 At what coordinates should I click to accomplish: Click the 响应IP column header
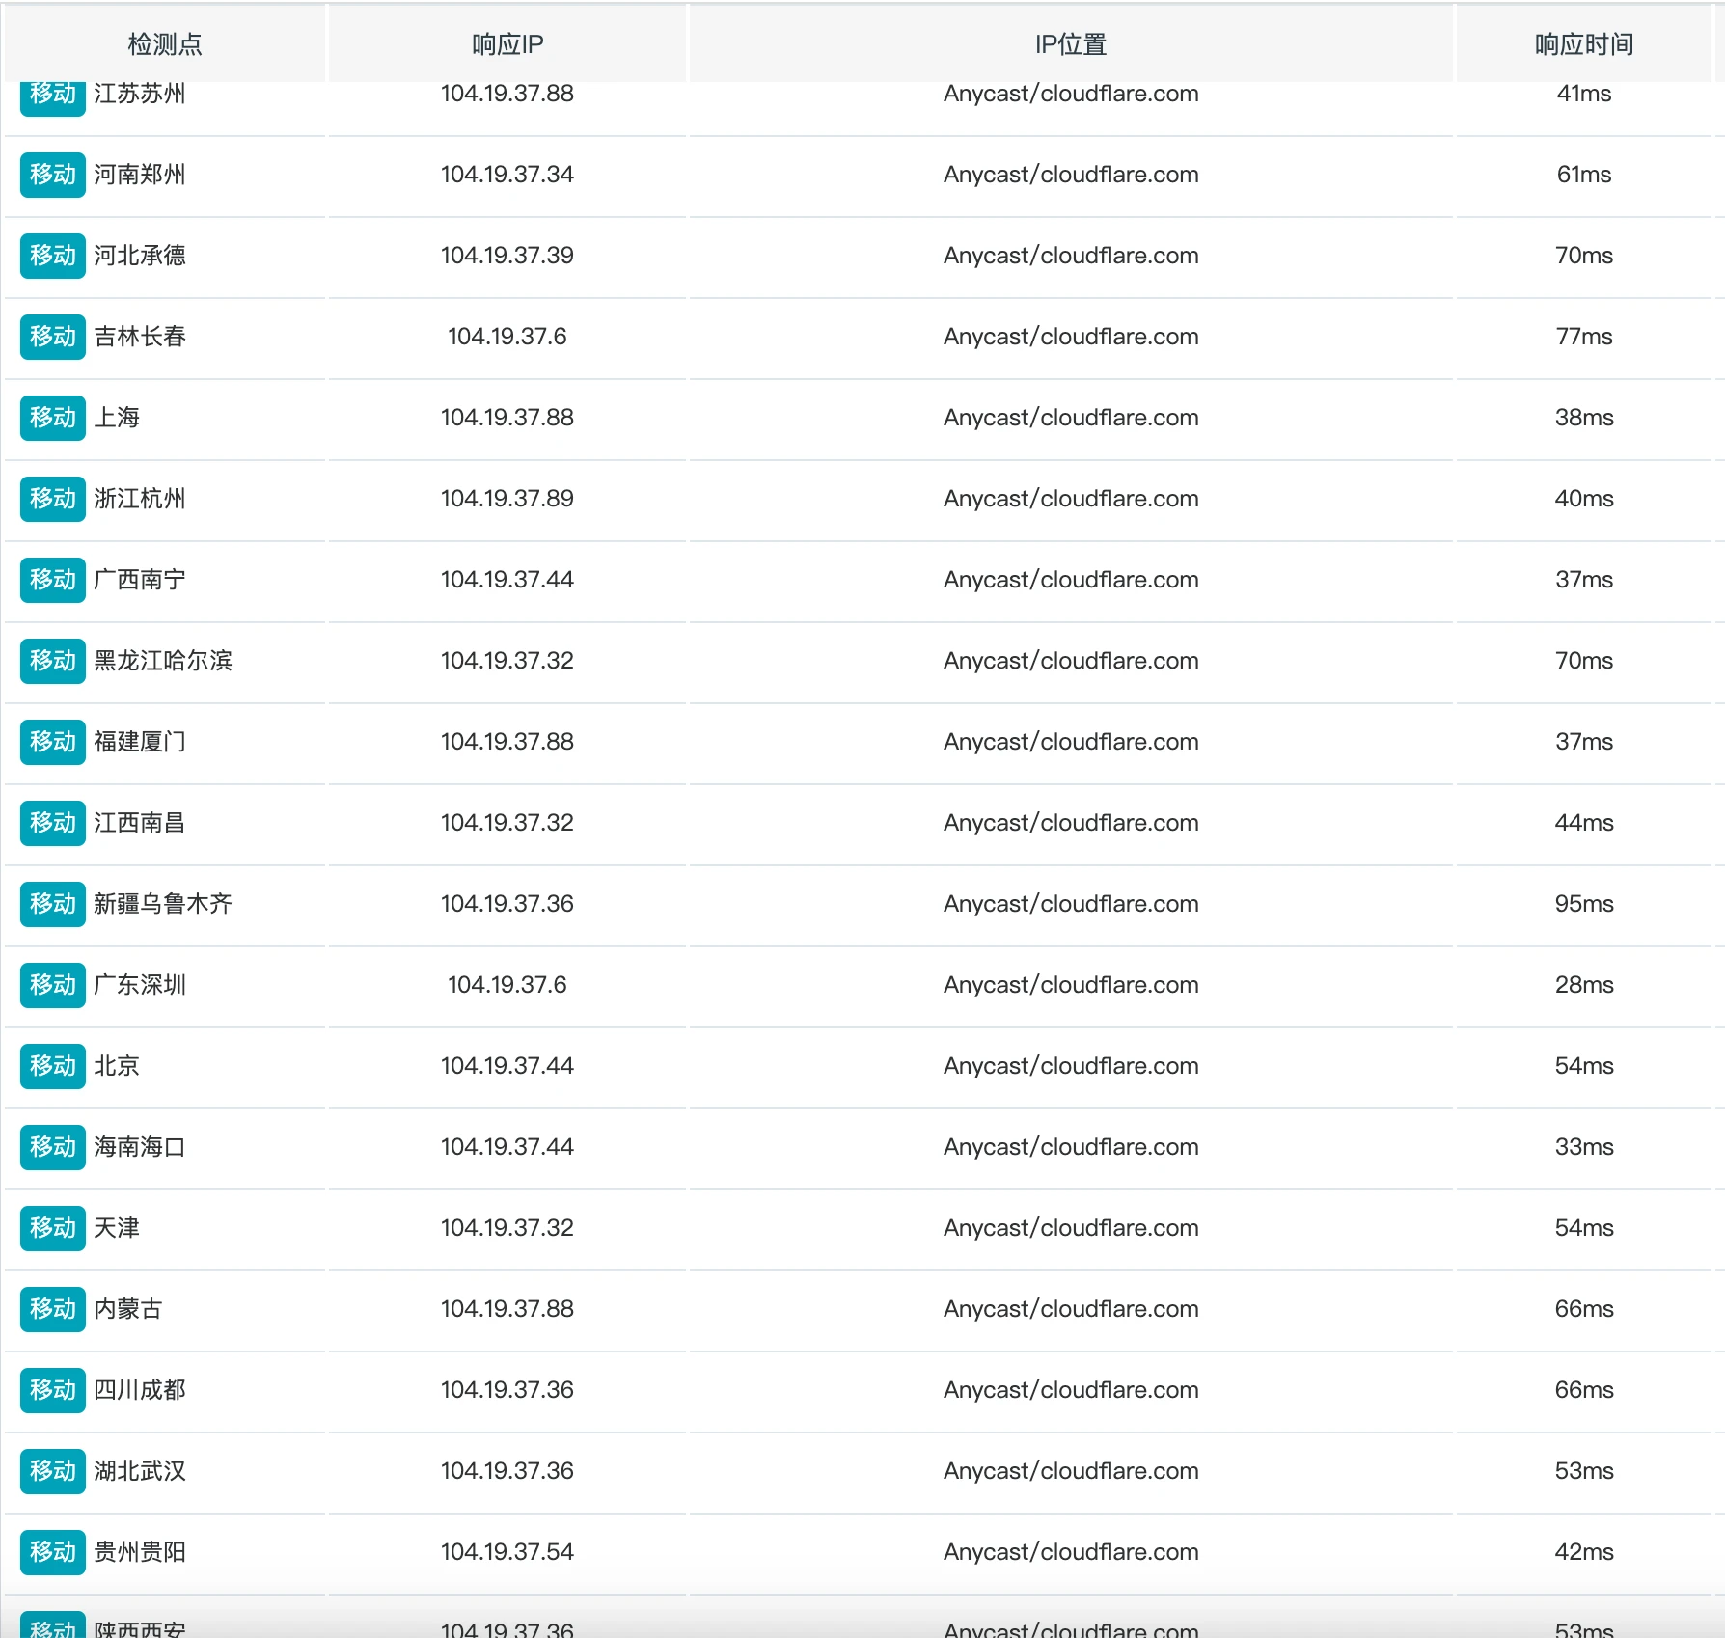pyautogui.click(x=507, y=44)
